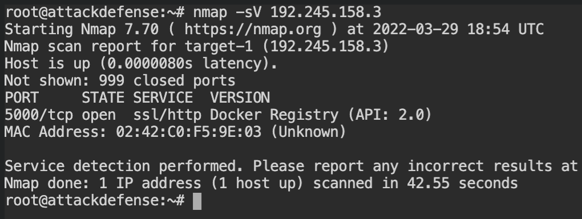Click the word open in the state column
The height and width of the screenshot is (219, 582).
pos(99,115)
